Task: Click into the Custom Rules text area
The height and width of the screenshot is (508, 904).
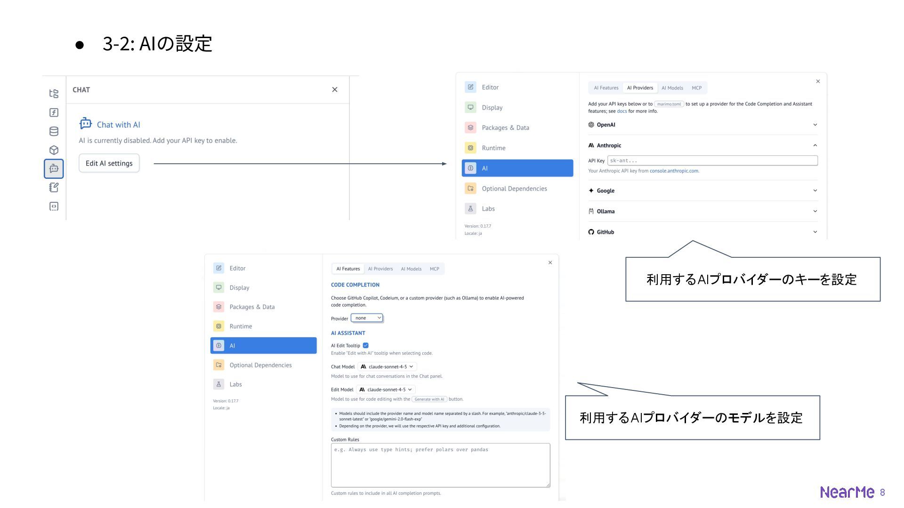Action: click(x=440, y=465)
